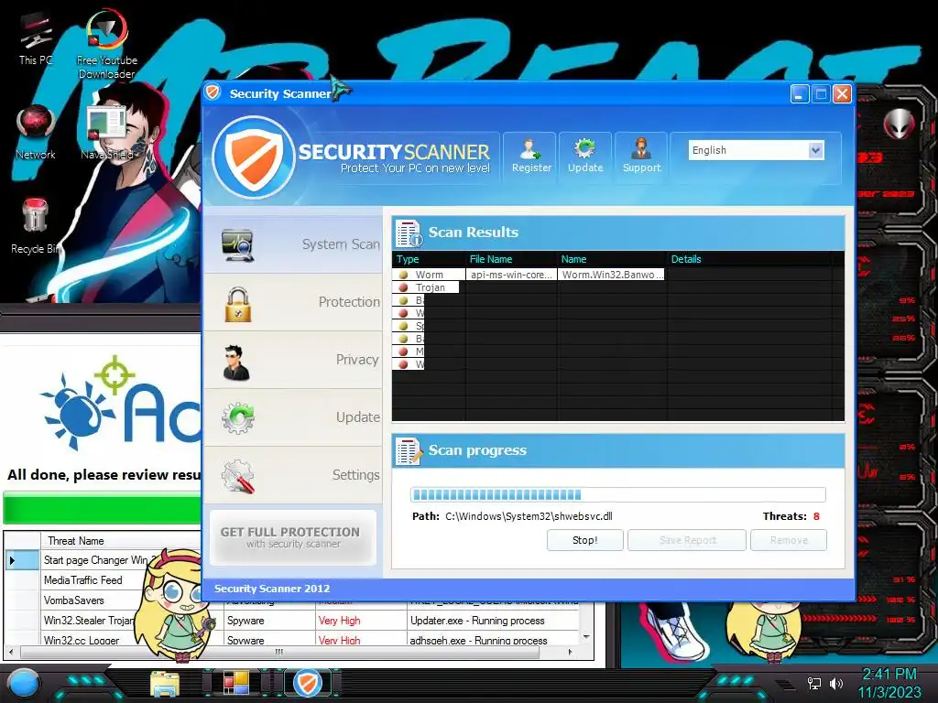The width and height of the screenshot is (938, 703).
Task: Click the sidebar Update gear icon
Action: coord(238,417)
